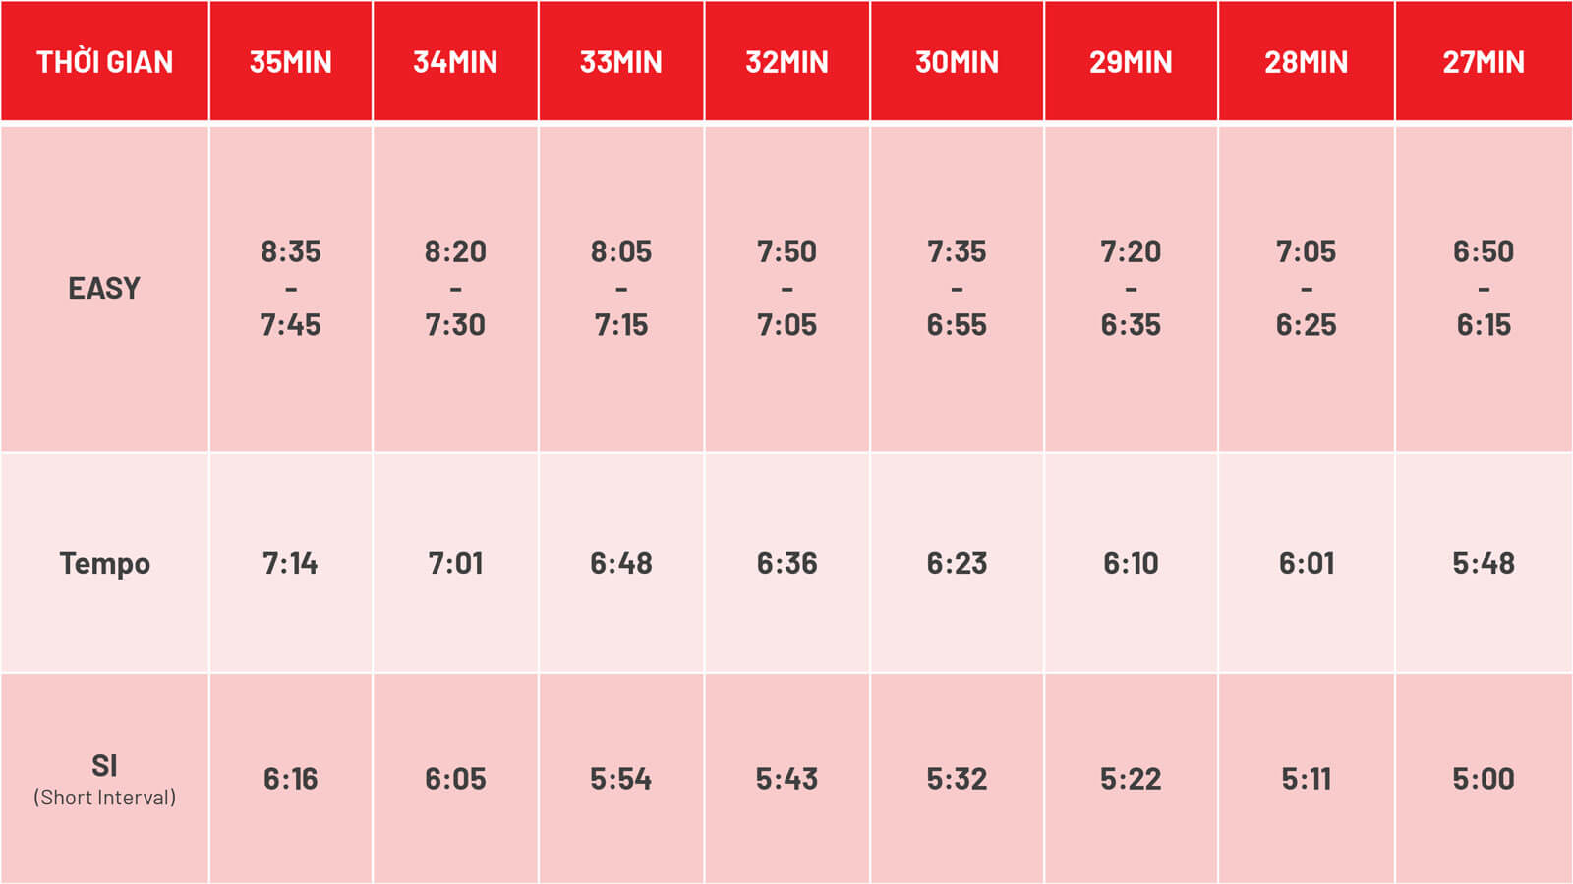Click the SI (Short Interval) row label

point(104,779)
